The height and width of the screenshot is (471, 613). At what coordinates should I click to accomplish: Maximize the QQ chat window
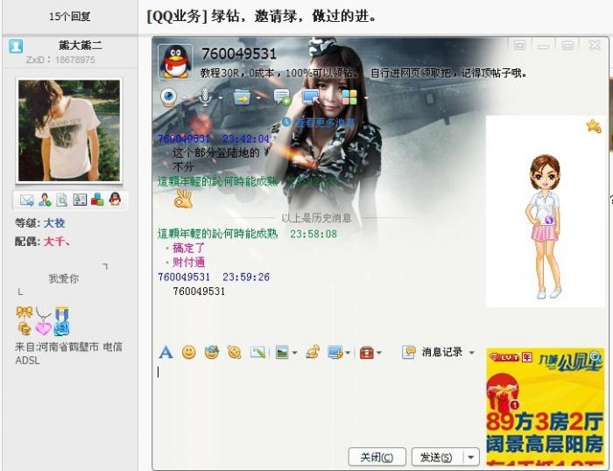[x=567, y=46]
